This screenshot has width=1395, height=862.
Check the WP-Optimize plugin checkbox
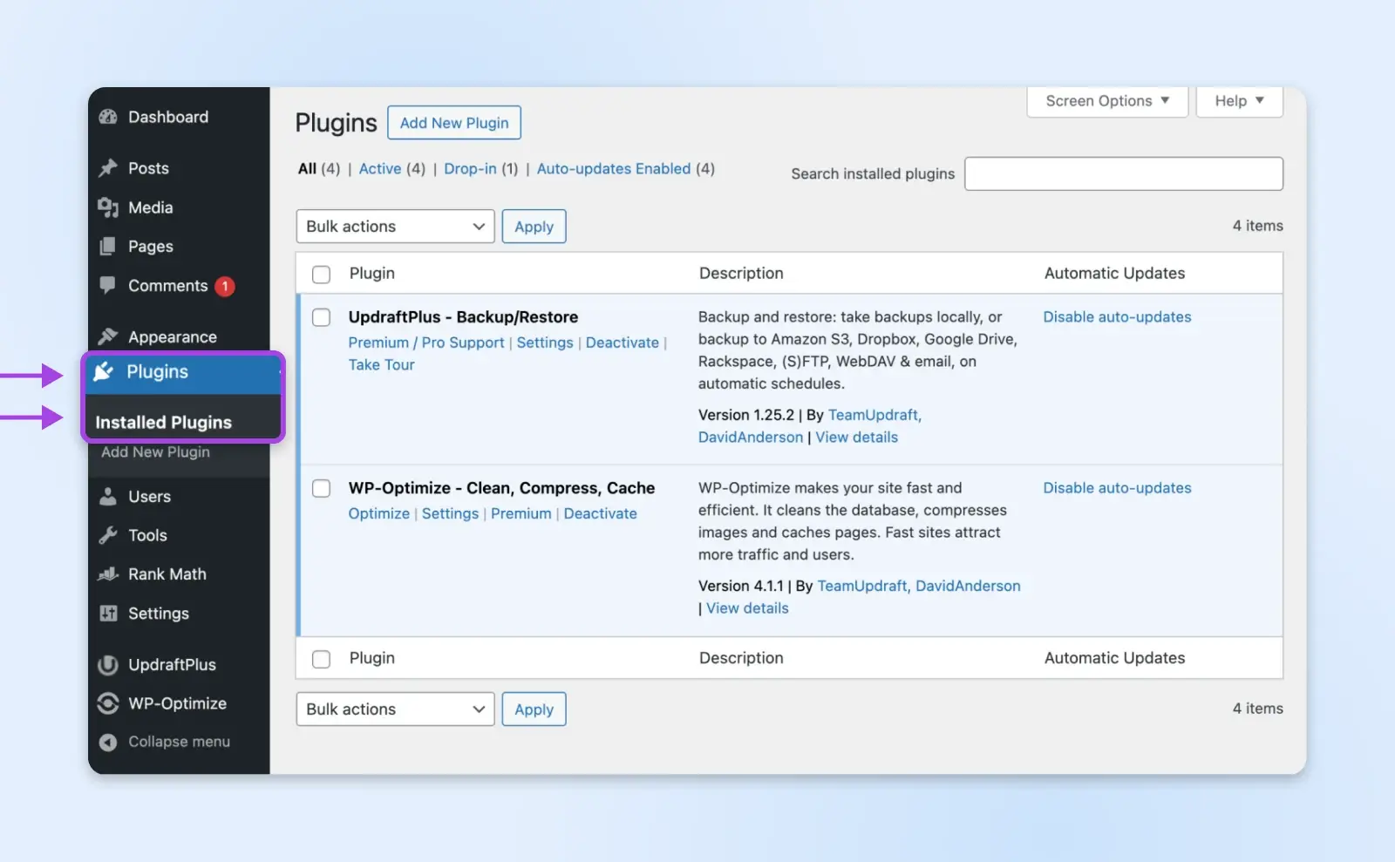point(322,488)
